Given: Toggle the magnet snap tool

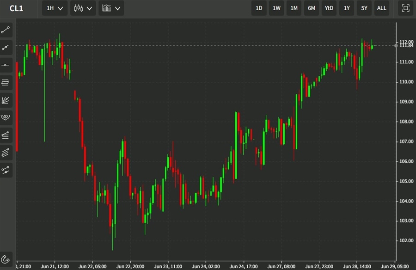Looking at the screenshot, I should click(6, 259).
